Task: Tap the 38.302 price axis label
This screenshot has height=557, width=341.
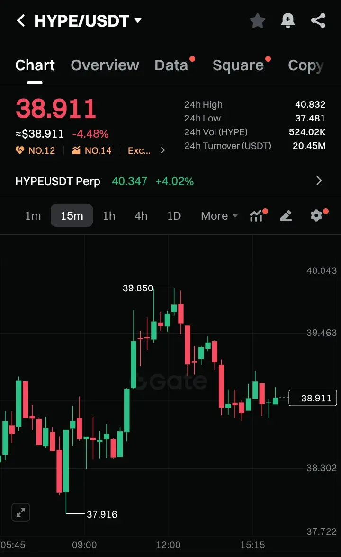Action: coord(322,468)
